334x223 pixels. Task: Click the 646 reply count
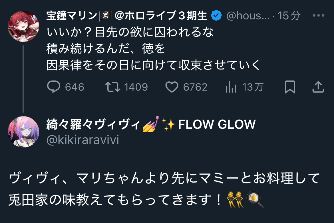point(75,87)
